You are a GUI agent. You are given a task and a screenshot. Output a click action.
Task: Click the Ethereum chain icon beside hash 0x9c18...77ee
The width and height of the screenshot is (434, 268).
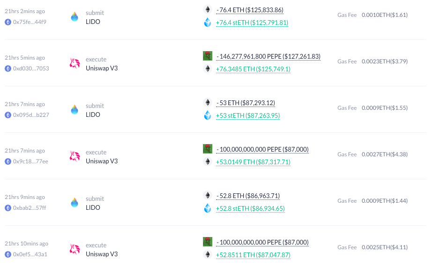point(8,161)
